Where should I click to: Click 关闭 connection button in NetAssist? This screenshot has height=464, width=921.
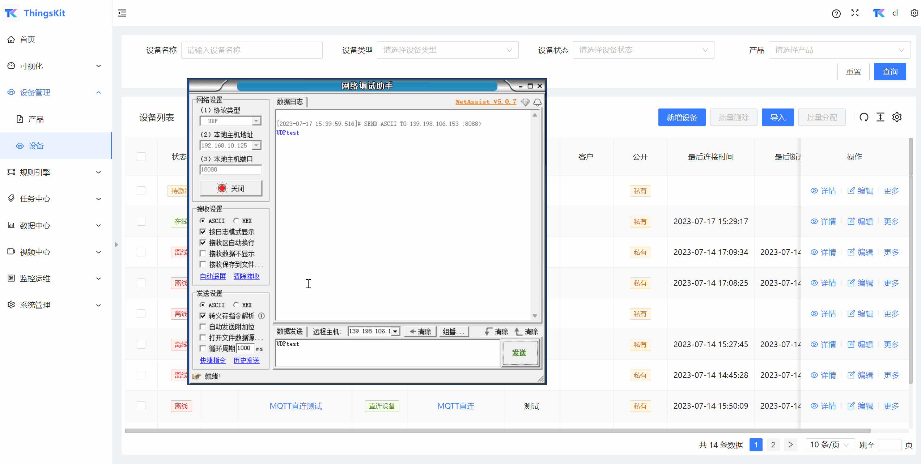point(231,188)
